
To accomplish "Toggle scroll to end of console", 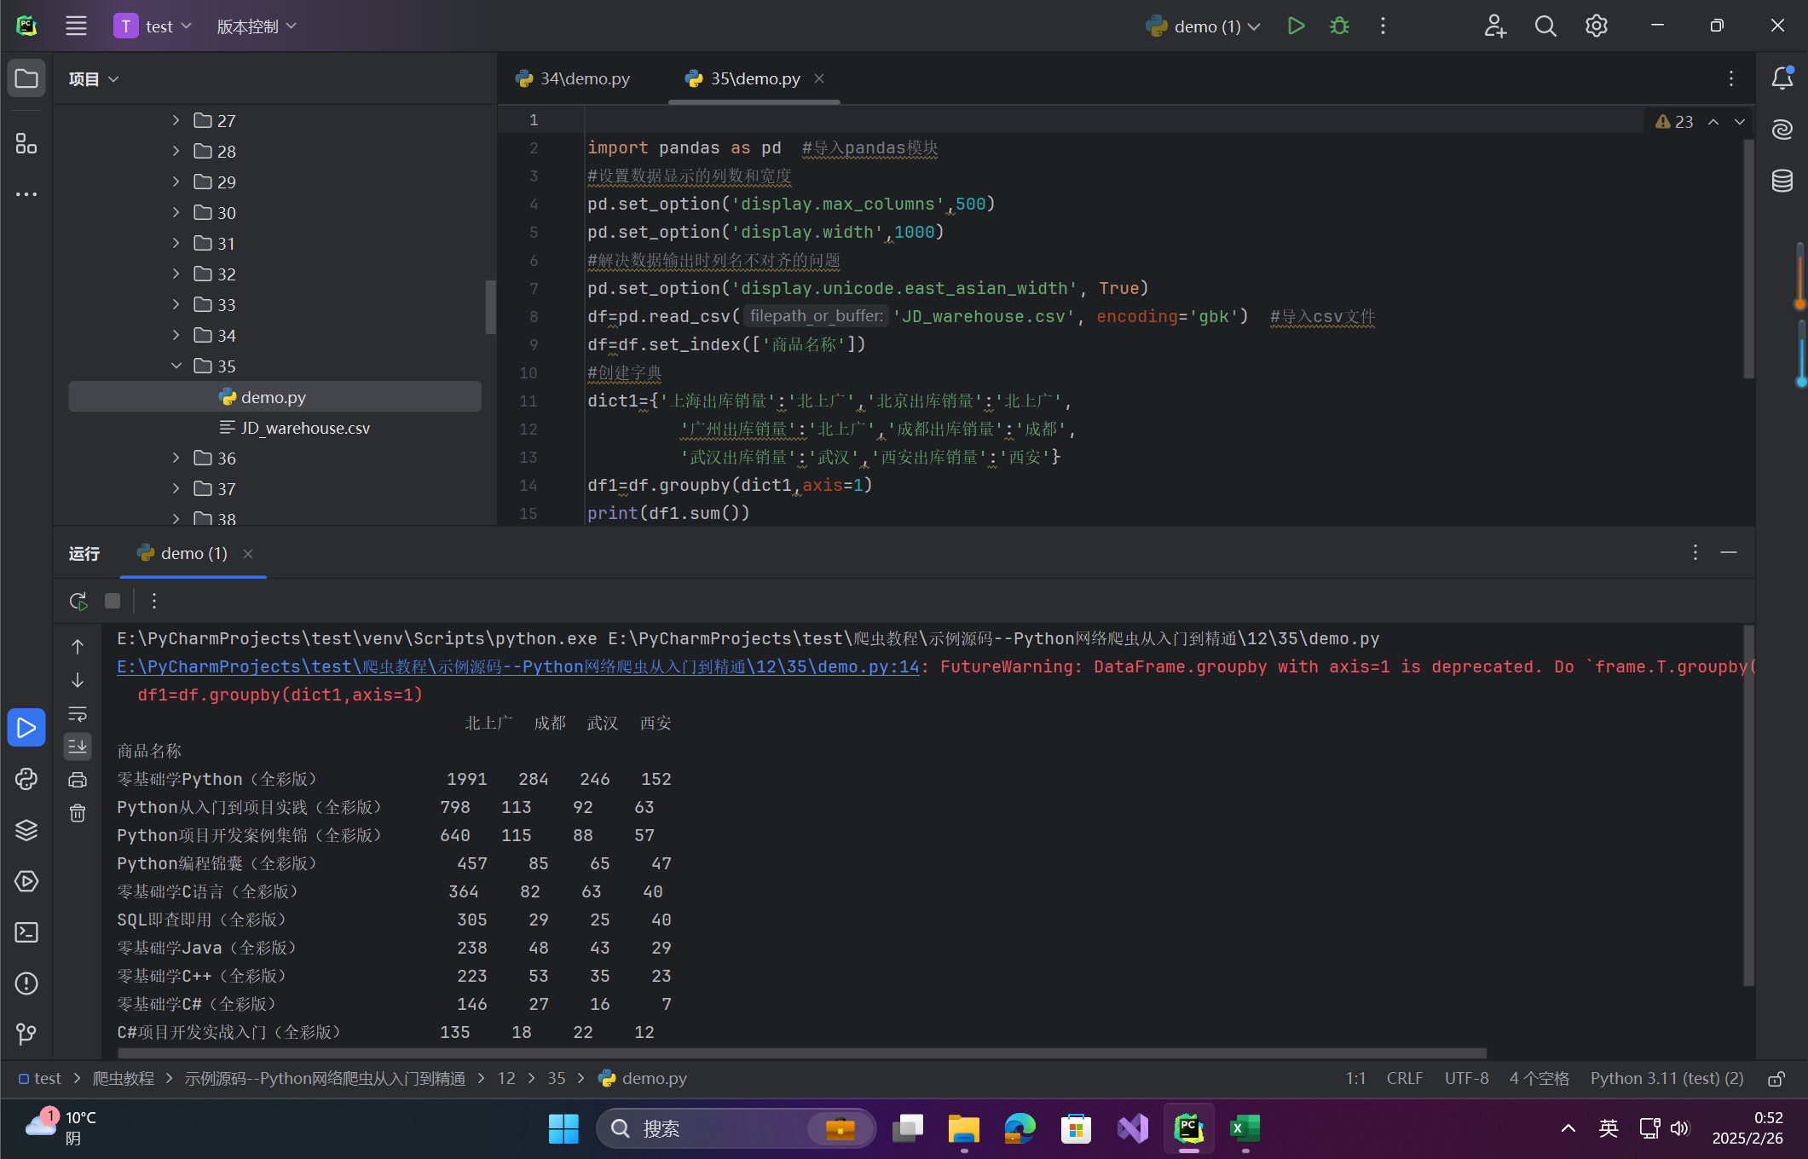I will (x=78, y=747).
